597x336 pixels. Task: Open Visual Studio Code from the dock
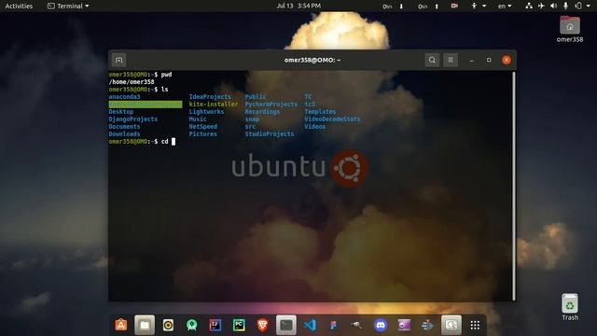(310, 325)
